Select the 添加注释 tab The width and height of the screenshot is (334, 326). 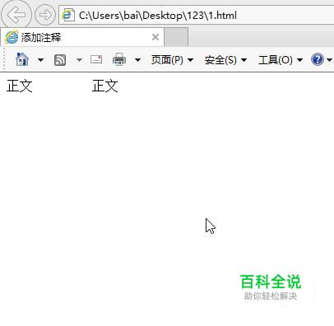[82, 37]
